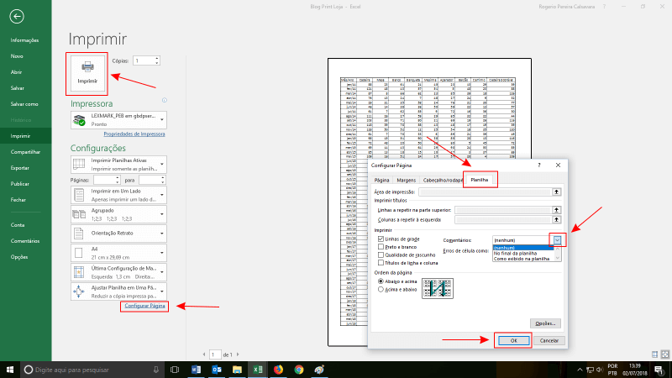This screenshot has width=672, height=378.
Task: Click range selector for Colunas a repetir
Action: click(x=556, y=220)
